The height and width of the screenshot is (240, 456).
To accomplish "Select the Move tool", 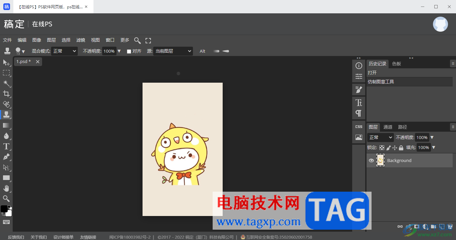I will 6,62.
